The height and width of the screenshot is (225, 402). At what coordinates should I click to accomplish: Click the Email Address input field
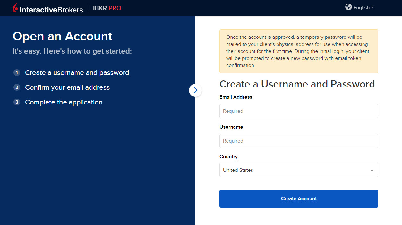[x=298, y=111]
